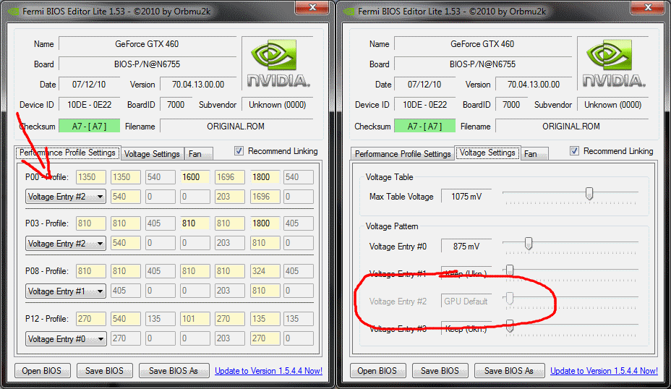671x389 pixels.
Task: Toggle Recommend Linking checkbox in left window
Action: (239, 151)
